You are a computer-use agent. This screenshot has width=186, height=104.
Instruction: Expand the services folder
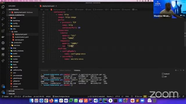click(17, 45)
